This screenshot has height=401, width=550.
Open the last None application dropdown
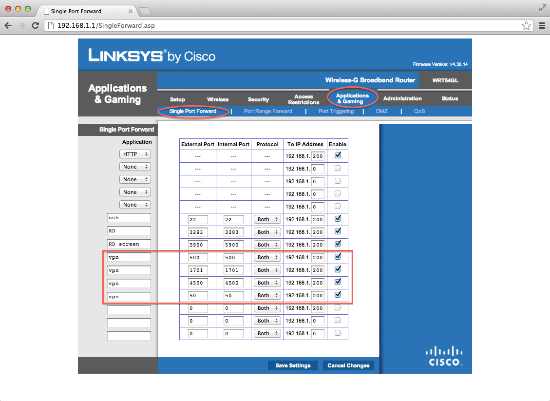135,205
